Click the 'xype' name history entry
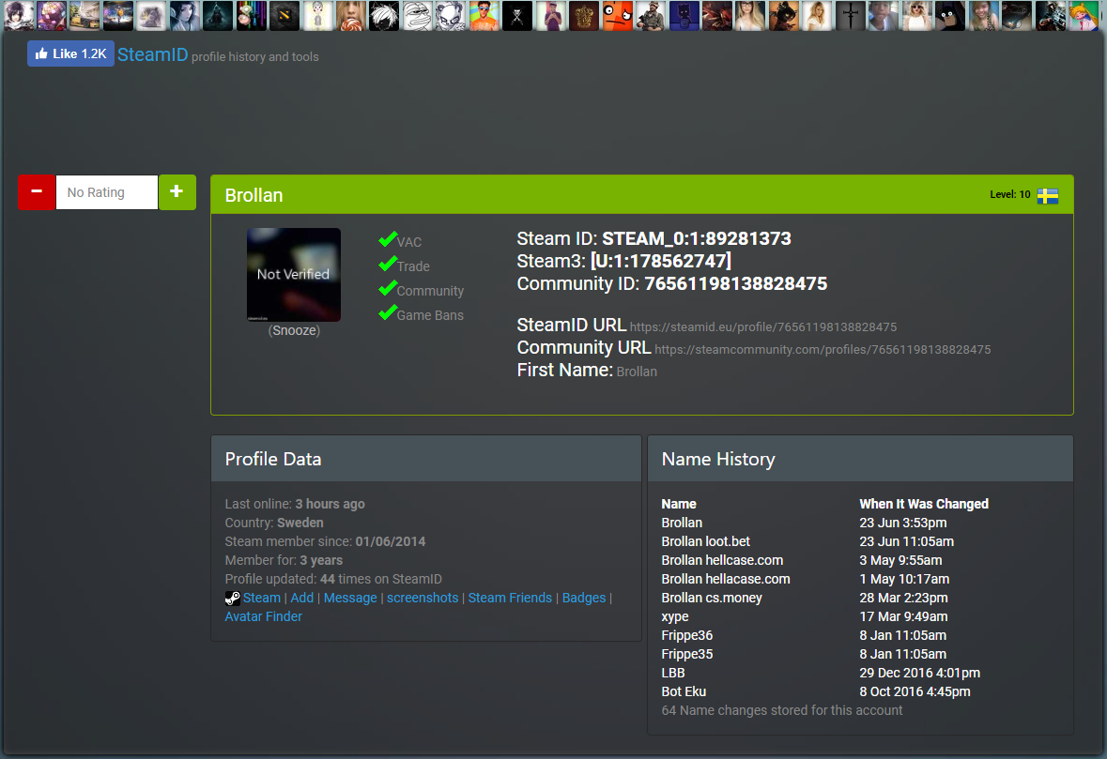 [675, 617]
